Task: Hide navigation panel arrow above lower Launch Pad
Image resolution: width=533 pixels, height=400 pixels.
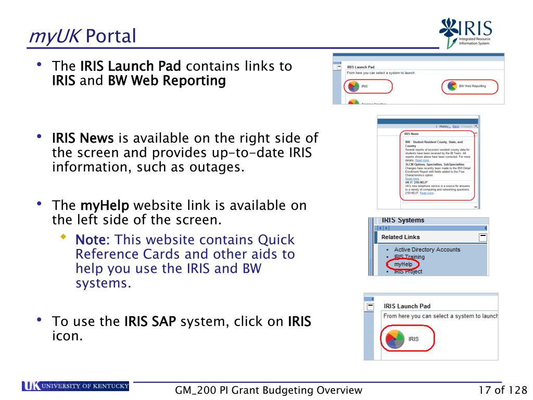Action: click(372, 298)
